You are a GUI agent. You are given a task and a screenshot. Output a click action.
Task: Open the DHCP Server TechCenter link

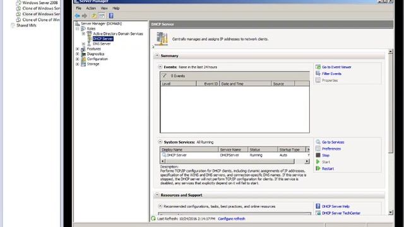click(341, 213)
